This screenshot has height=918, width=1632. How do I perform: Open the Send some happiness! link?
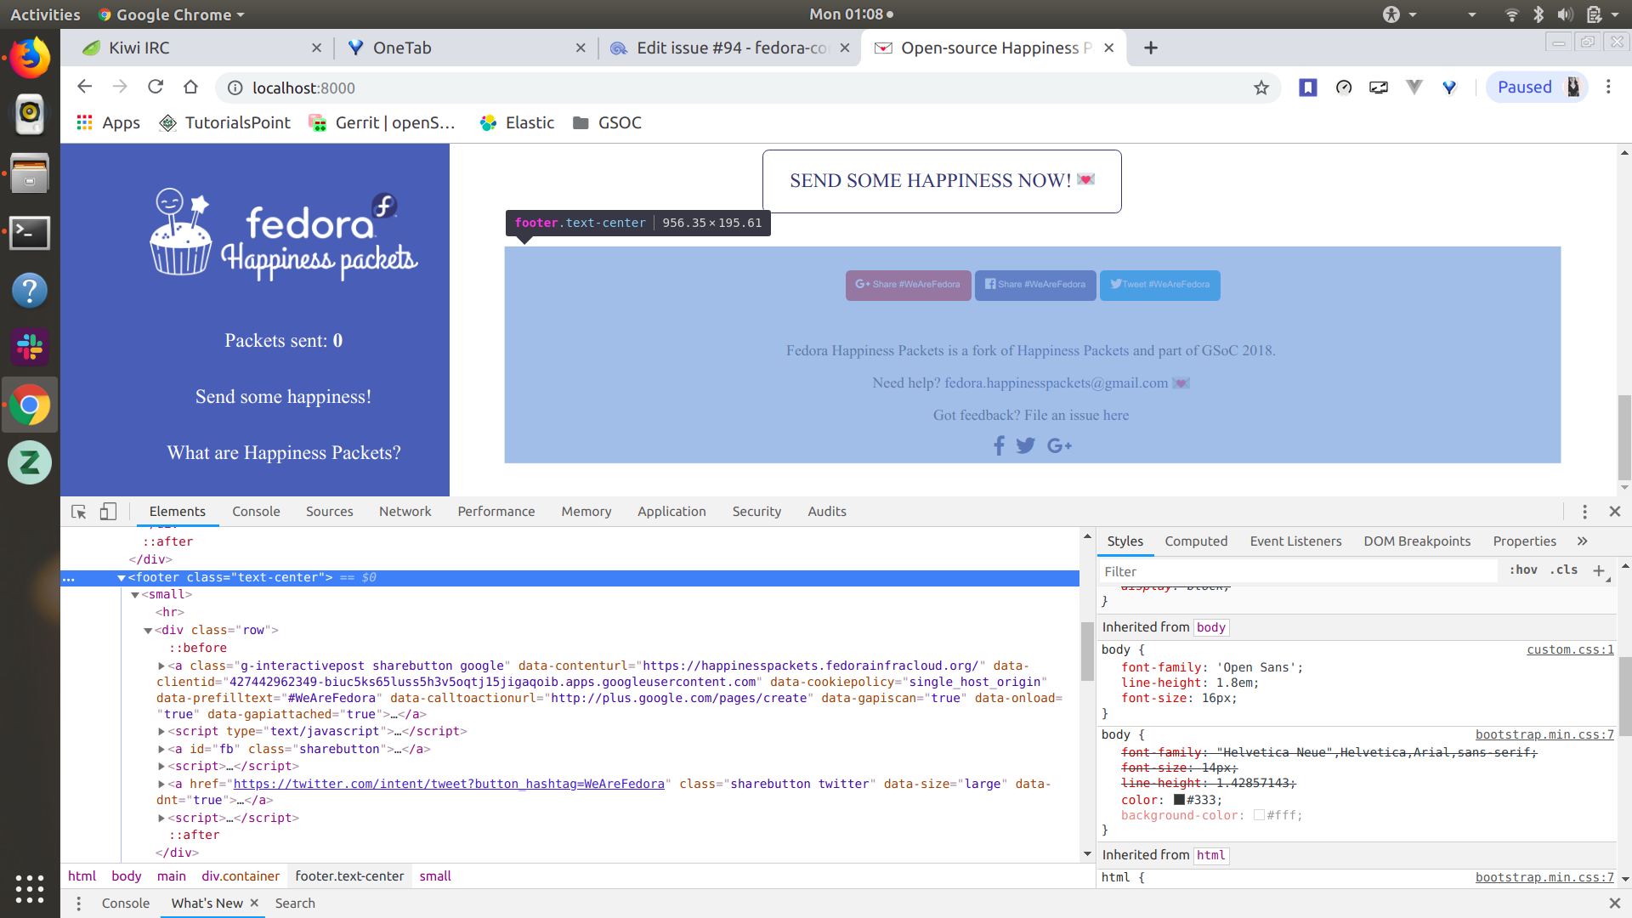click(283, 397)
